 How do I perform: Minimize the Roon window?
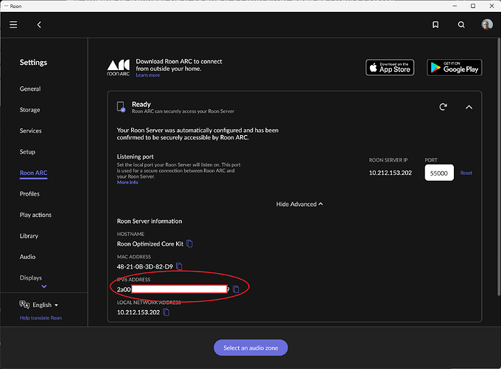tap(455, 6)
